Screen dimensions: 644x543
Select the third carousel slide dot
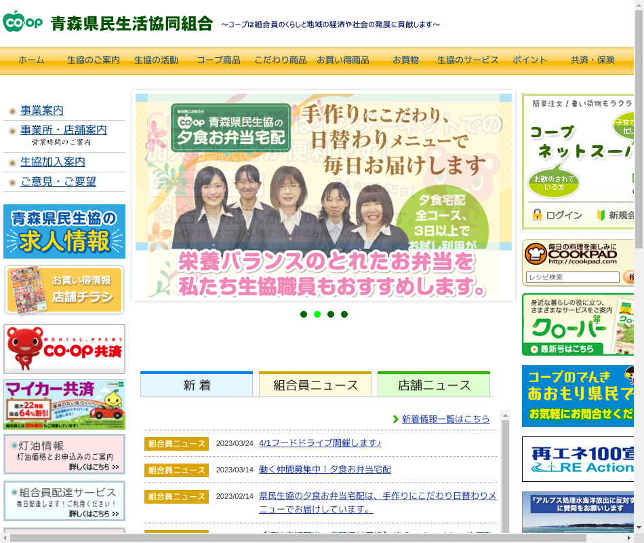[331, 314]
